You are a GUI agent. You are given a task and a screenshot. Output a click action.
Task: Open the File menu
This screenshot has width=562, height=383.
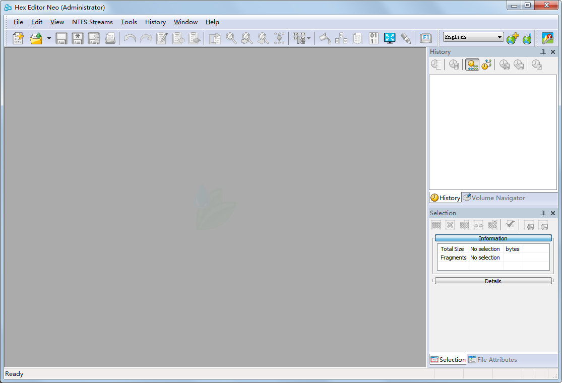pyautogui.click(x=18, y=22)
